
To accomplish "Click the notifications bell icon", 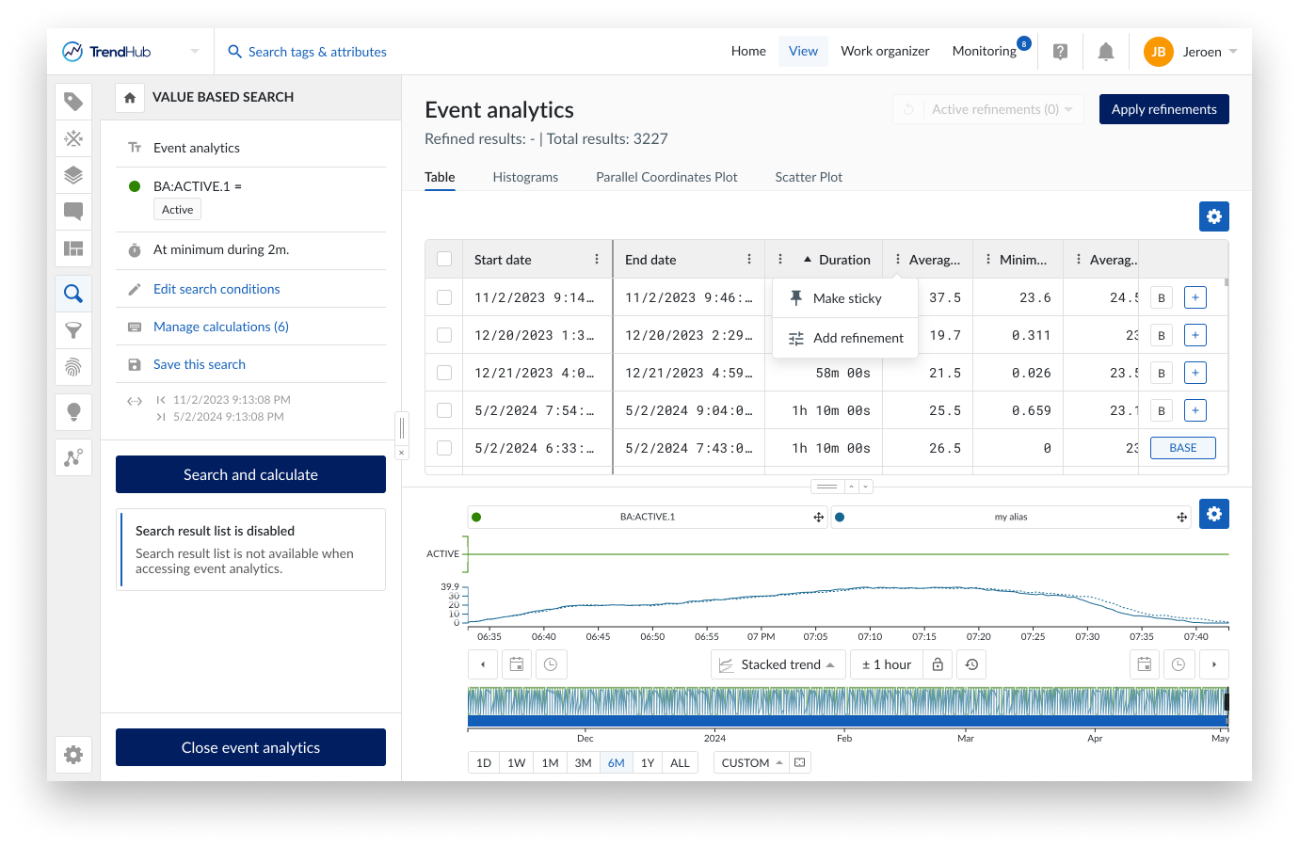I will point(1106,52).
